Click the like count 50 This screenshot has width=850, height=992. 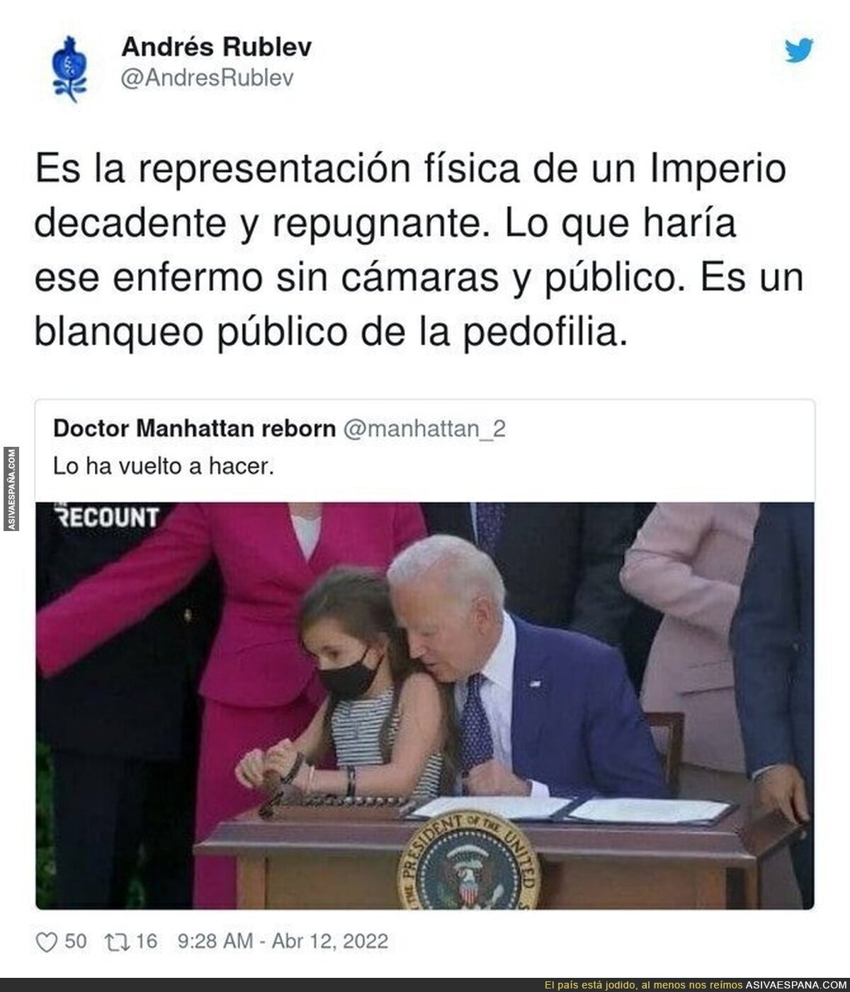pyautogui.click(x=76, y=941)
